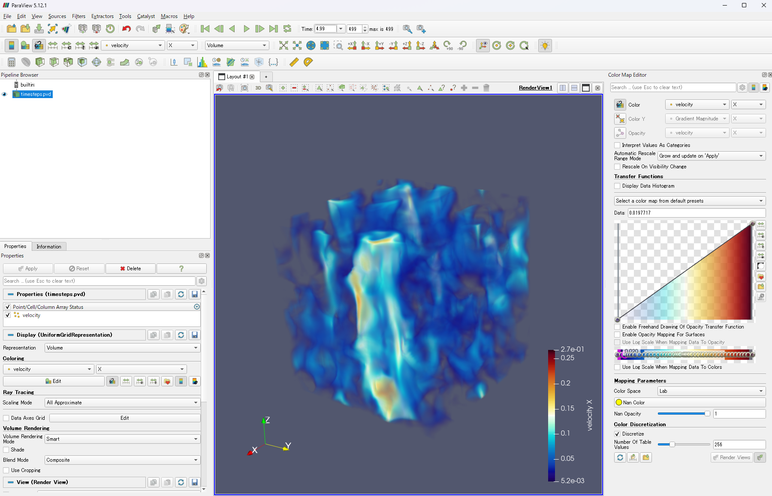Screen dimensions: 772x496
Task: Open the Calculator filter
Action: pos(12,62)
